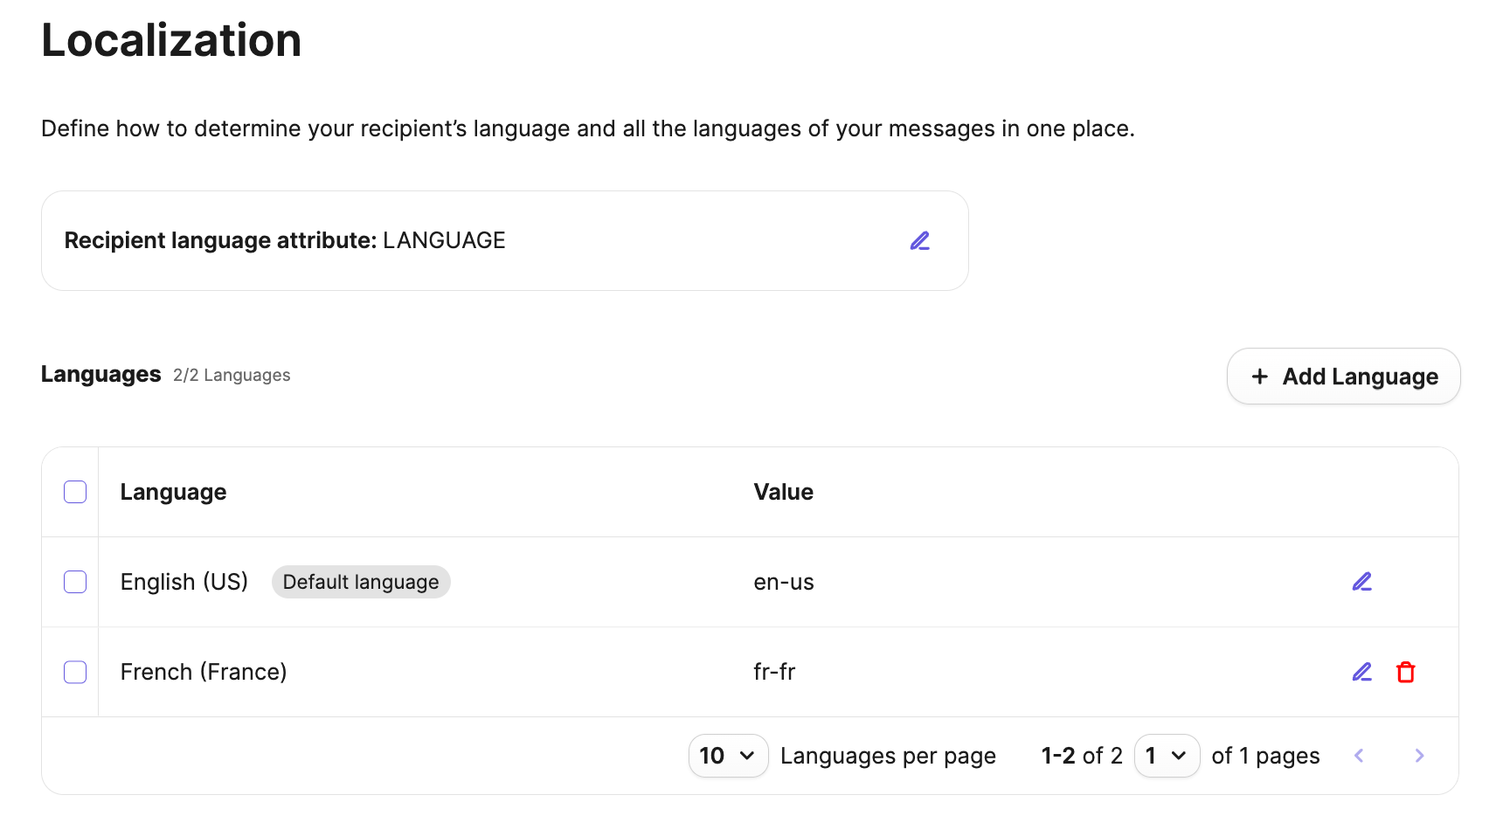The height and width of the screenshot is (816, 1503).
Task: Edit the French (France) language entry
Action: tap(1361, 671)
